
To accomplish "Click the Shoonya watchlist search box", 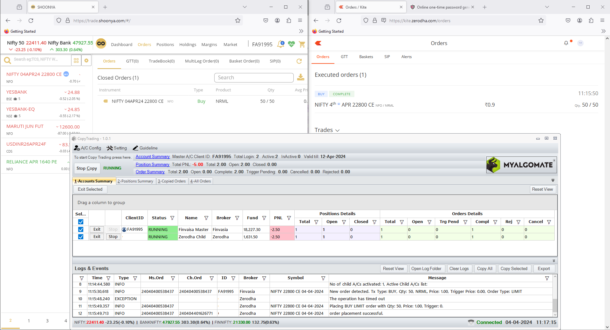I will 37,60.
